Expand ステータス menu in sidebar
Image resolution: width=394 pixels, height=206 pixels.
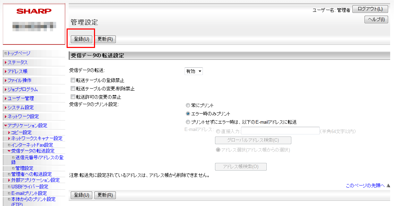coord(18,63)
